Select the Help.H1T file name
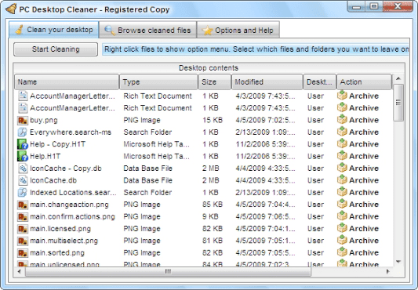 [45, 157]
